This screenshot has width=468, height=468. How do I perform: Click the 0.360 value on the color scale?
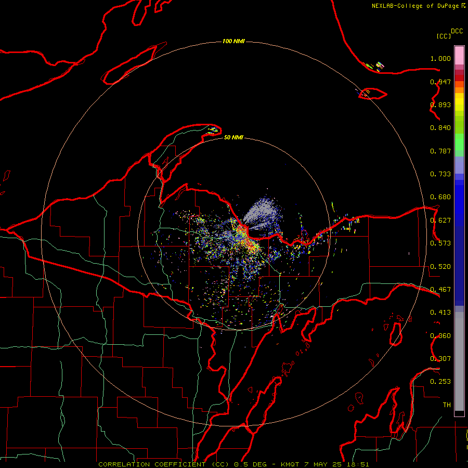(440, 336)
